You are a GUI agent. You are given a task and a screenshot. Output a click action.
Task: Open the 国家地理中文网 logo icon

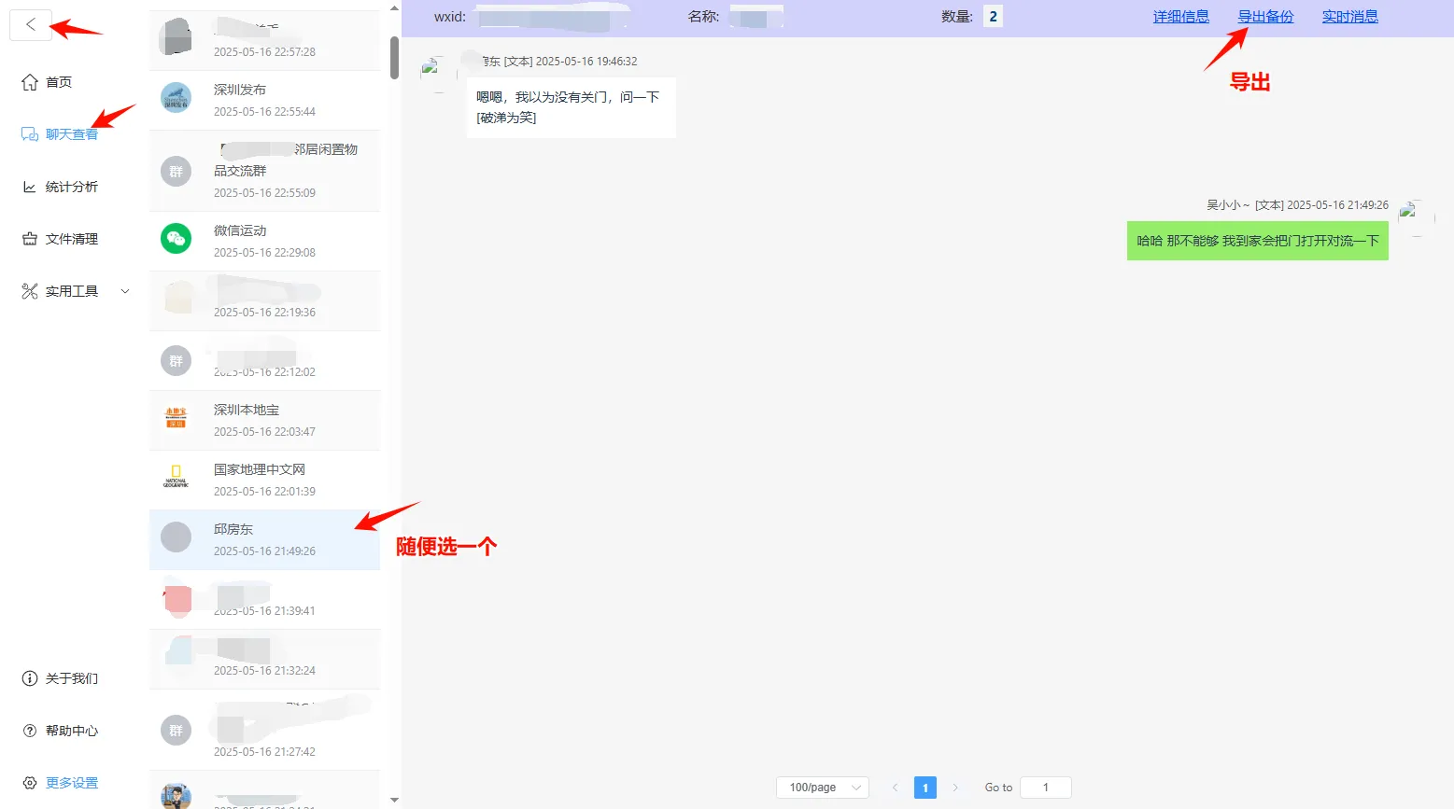point(176,479)
